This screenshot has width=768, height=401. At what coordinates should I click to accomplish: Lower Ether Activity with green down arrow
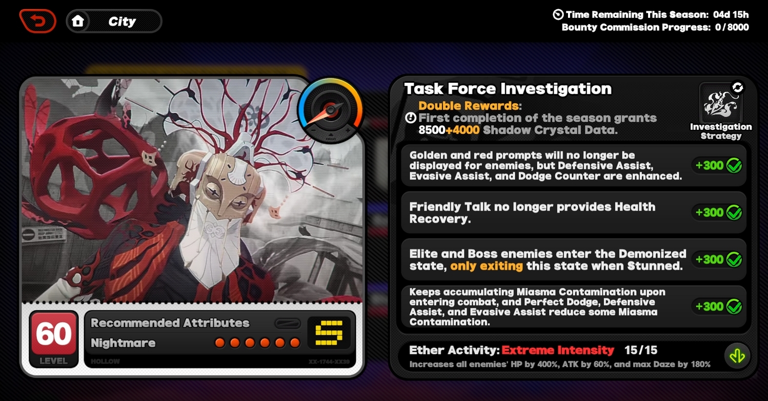coord(737,356)
